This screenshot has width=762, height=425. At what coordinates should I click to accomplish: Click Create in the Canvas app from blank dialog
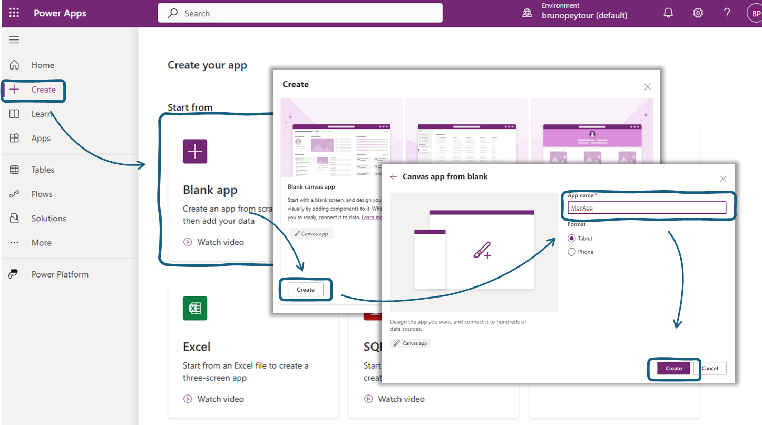673,368
